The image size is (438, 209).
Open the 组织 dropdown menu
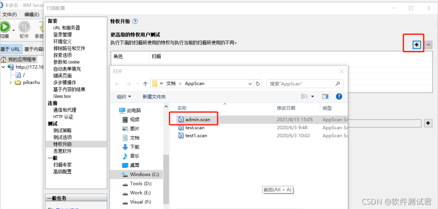tap(124, 97)
